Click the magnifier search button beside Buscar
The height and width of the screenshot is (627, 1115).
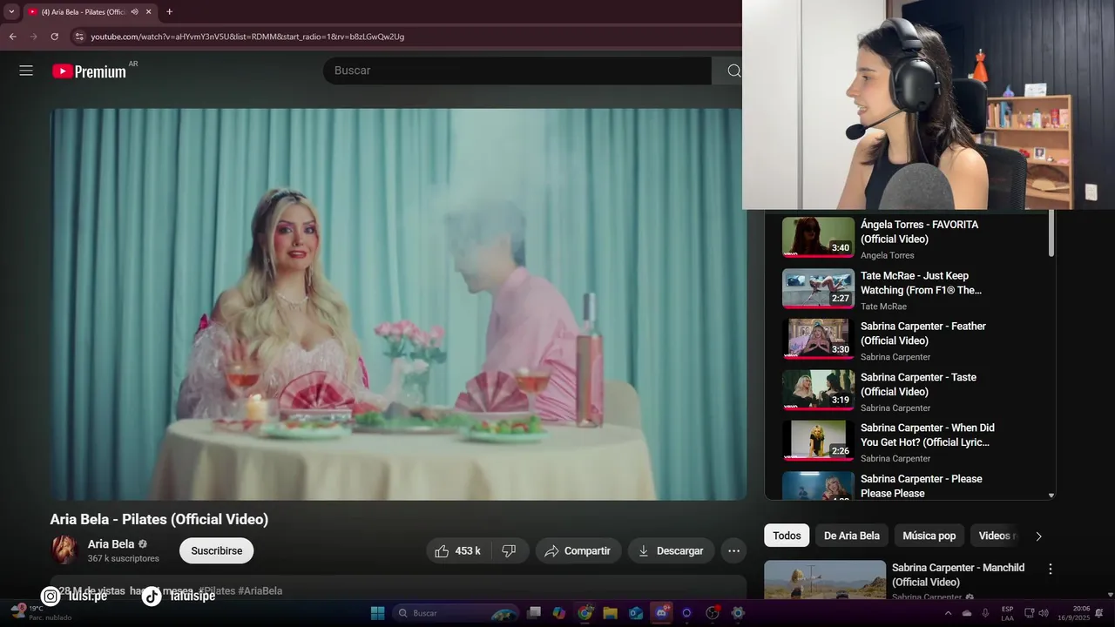pyautogui.click(x=733, y=71)
